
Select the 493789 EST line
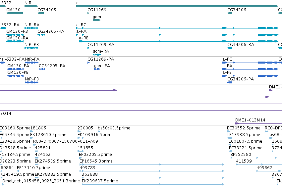[x=152, y=171]
